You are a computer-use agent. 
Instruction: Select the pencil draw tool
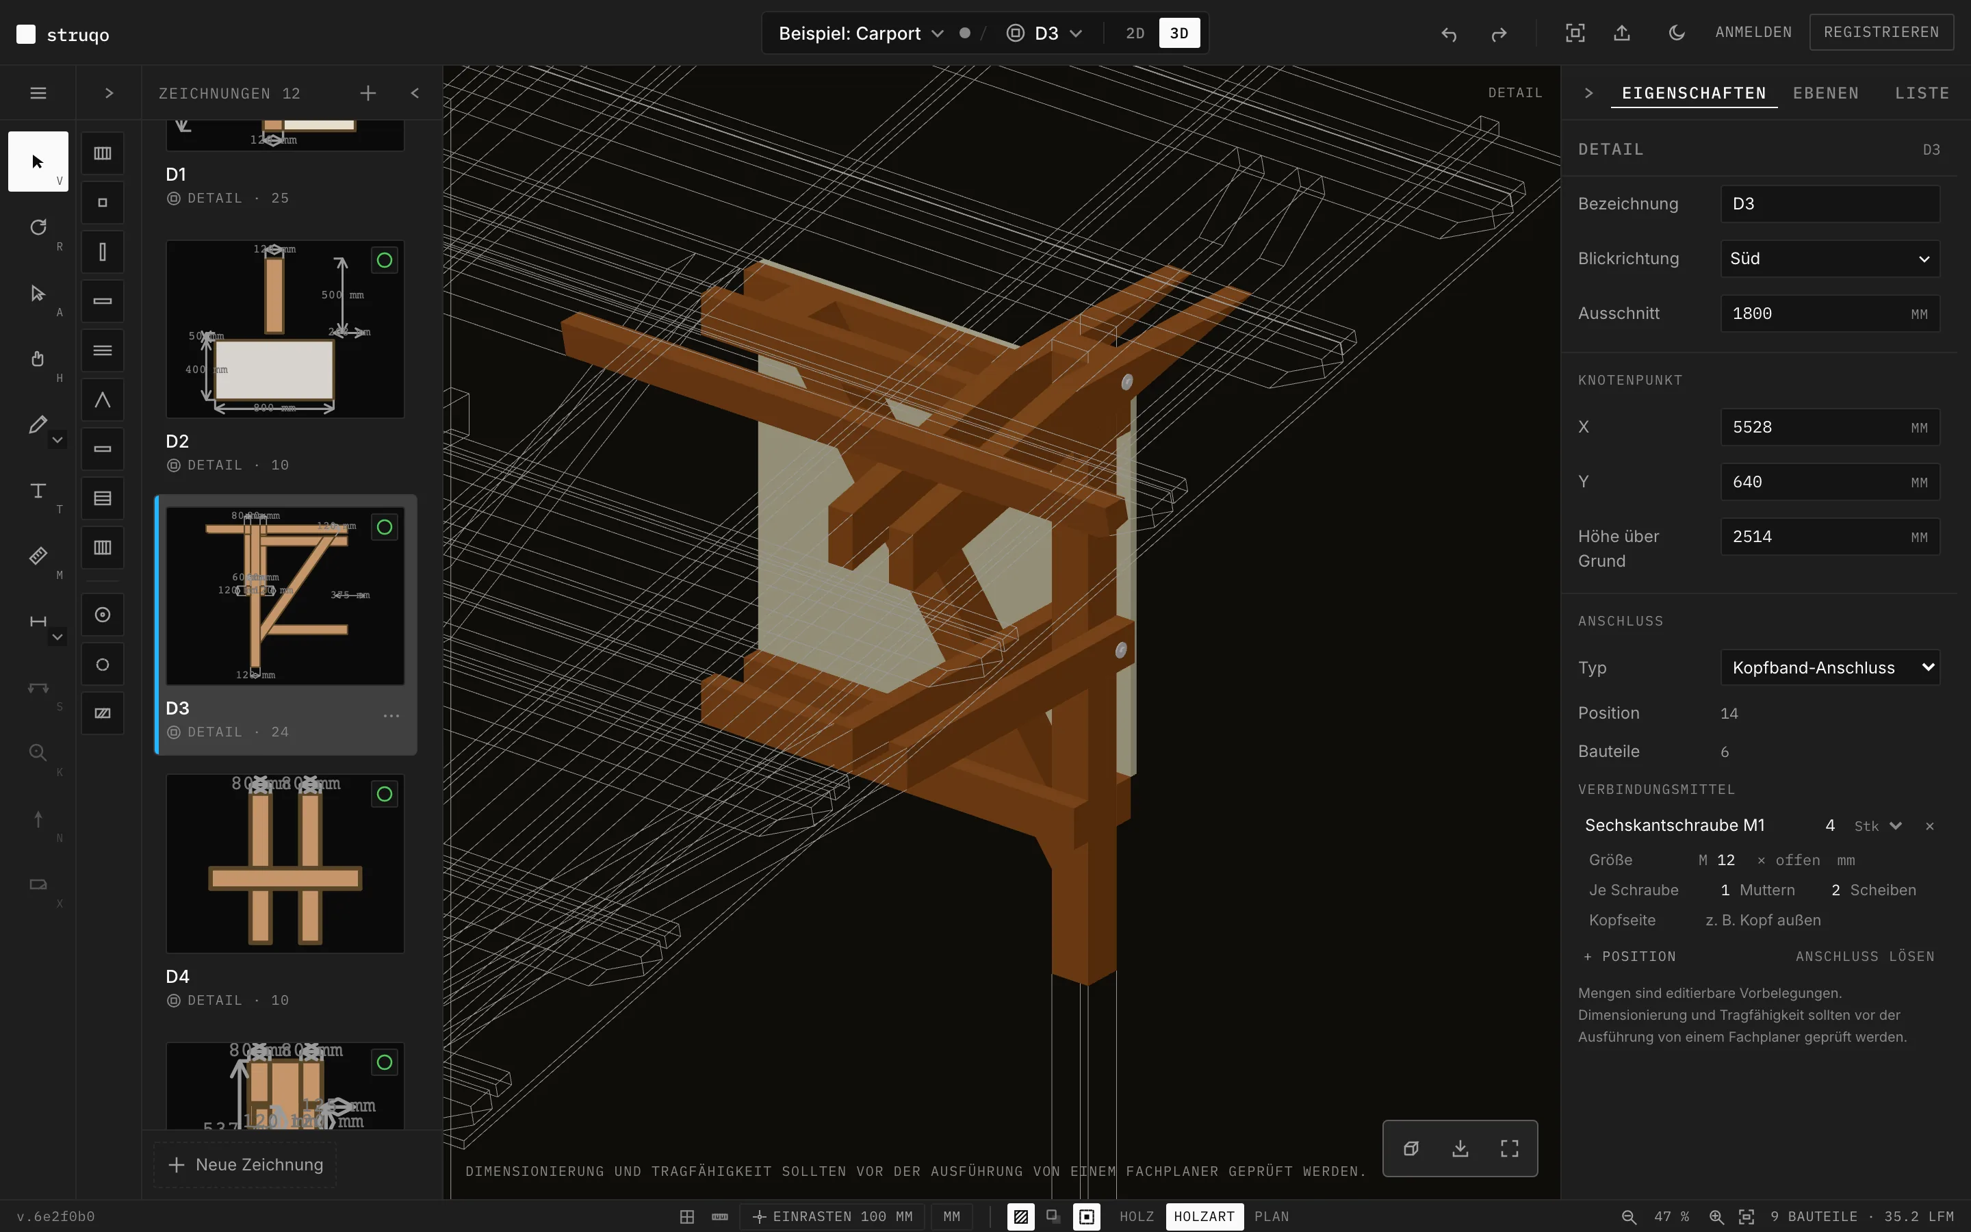[x=38, y=424]
